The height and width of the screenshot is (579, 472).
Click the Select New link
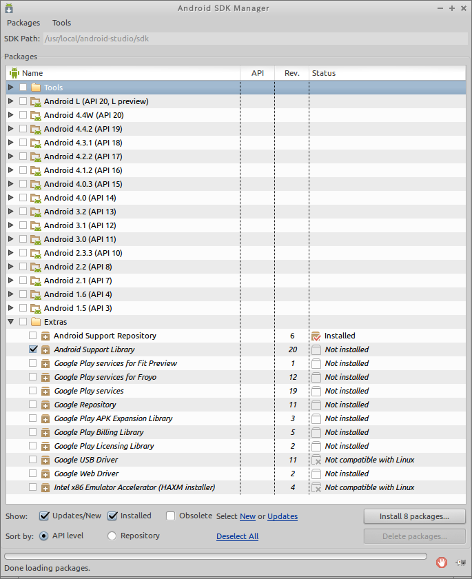247,516
